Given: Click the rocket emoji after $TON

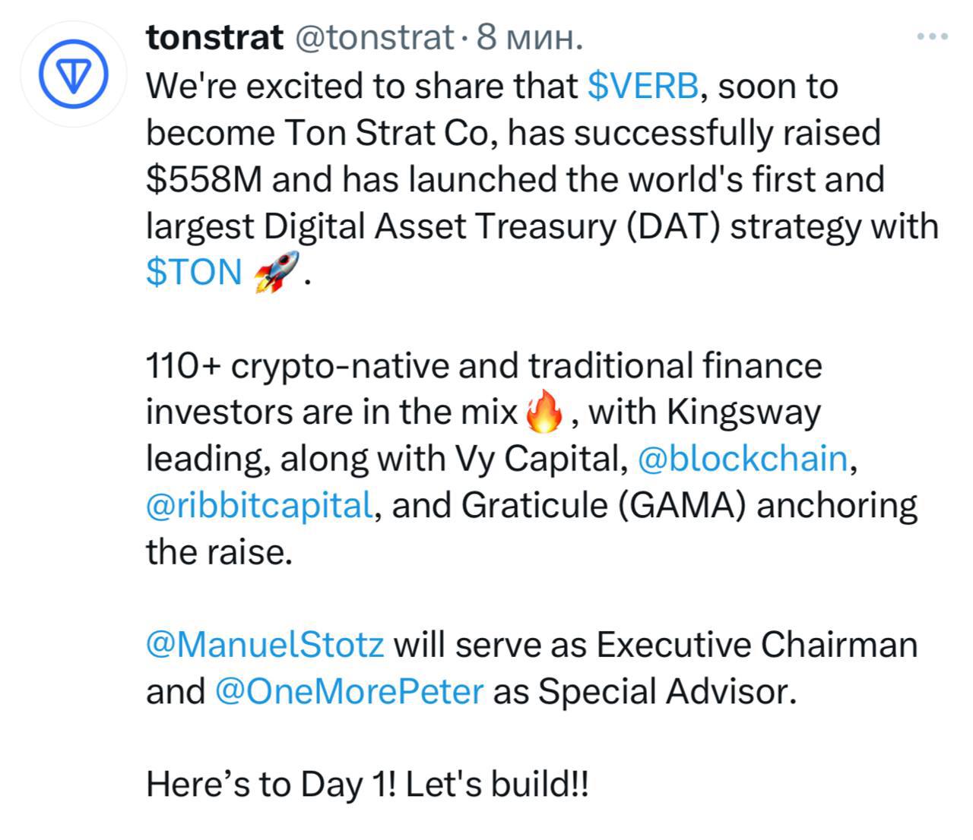Looking at the screenshot, I should 276,272.
